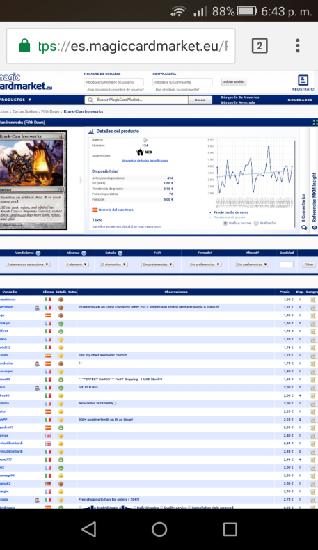
Task: Click the help icon beside Estado
Action: point(120,253)
